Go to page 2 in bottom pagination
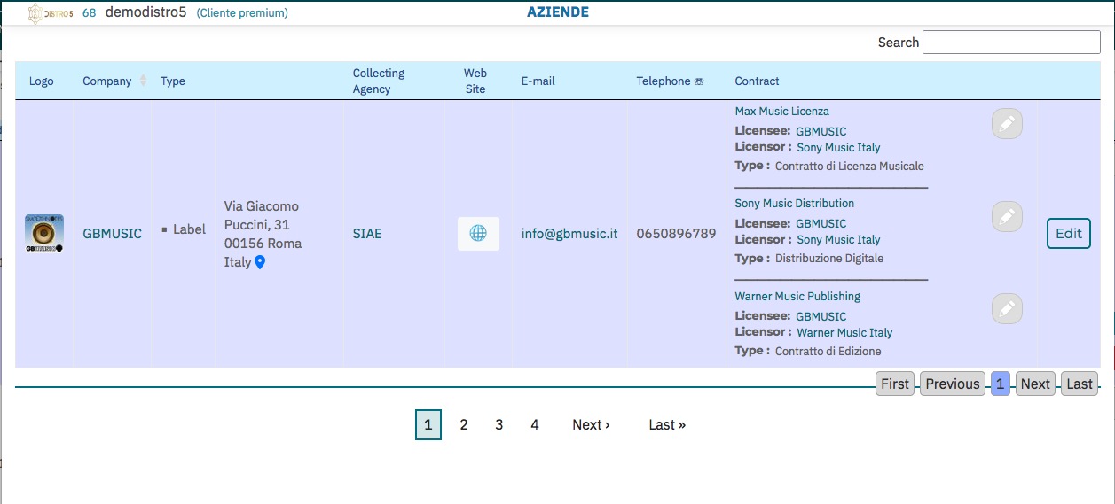Image resolution: width=1115 pixels, height=504 pixels. click(464, 425)
